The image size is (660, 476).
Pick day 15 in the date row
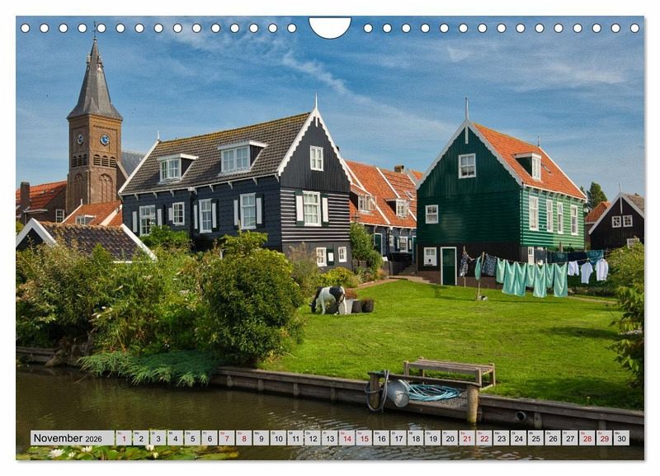364,438
